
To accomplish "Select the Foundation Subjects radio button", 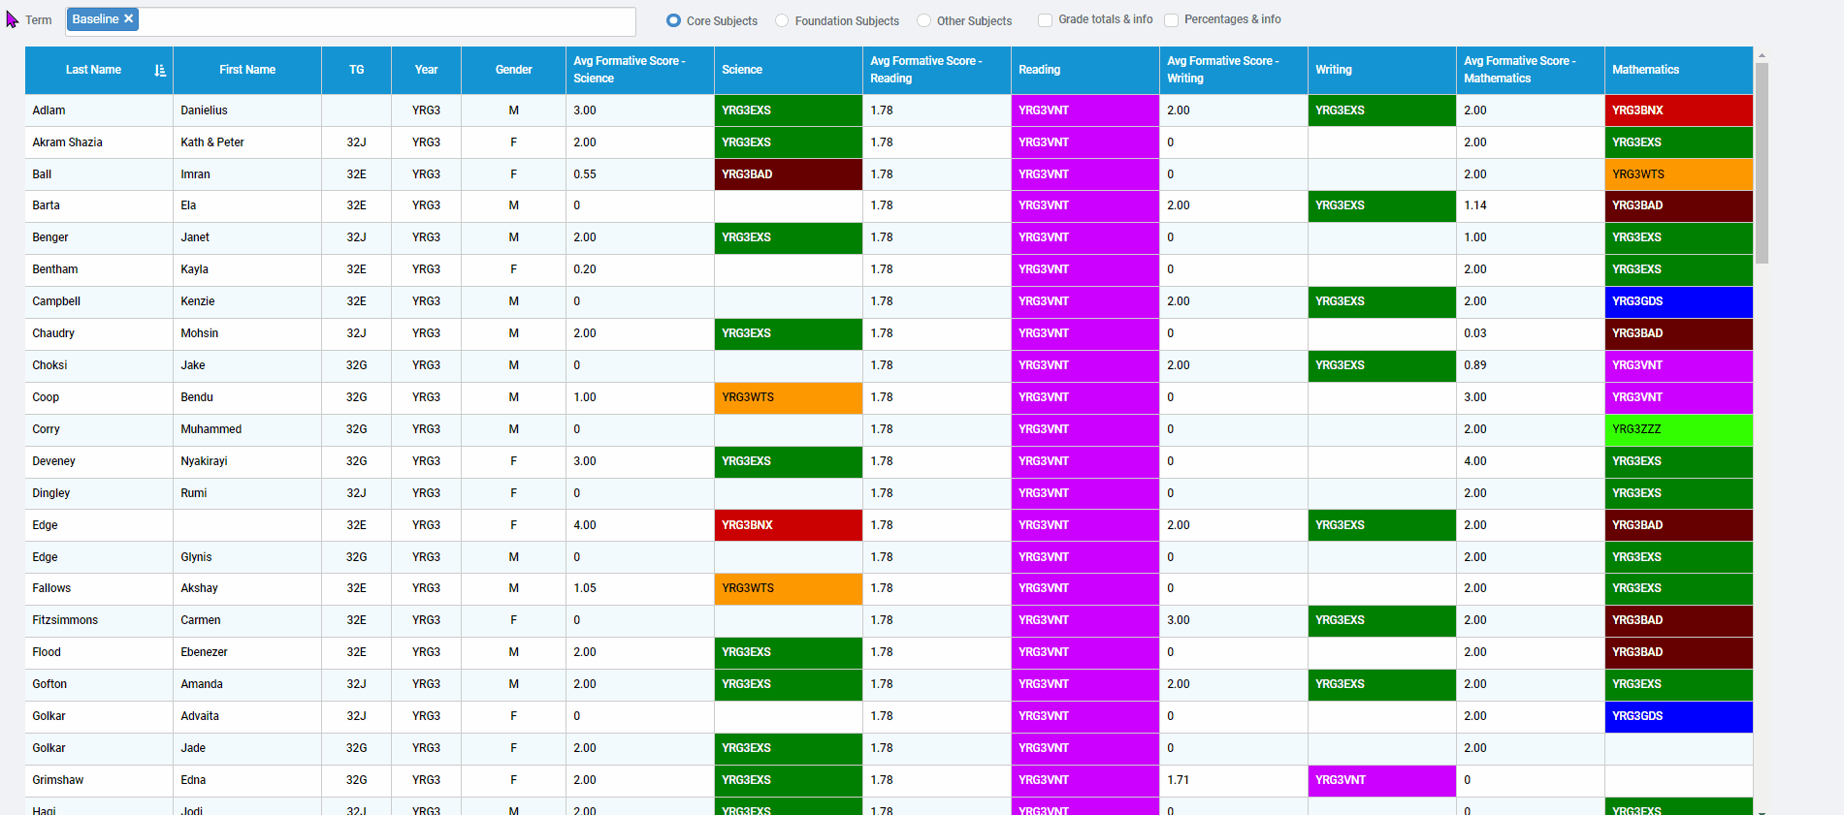I will pyautogui.click(x=782, y=20).
